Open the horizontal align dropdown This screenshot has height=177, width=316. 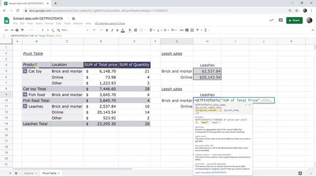152,30
